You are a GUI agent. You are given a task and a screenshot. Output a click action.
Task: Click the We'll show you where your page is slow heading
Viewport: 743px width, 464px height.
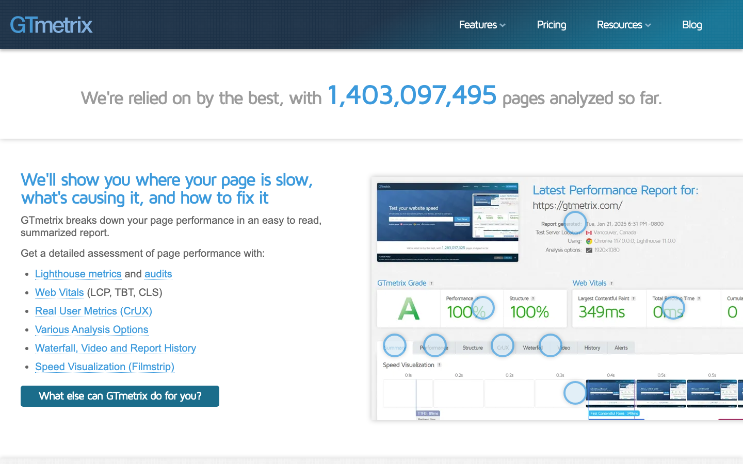pos(167,189)
